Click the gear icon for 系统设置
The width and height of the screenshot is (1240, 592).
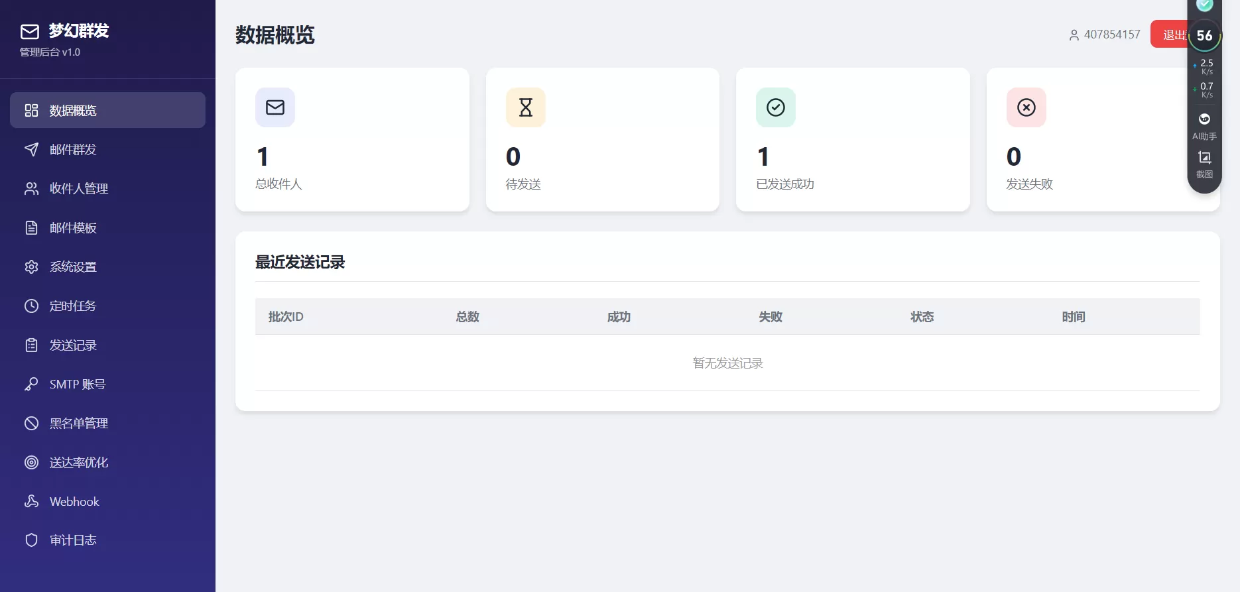point(31,266)
